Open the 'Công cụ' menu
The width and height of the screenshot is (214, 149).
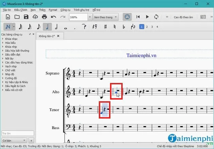click(66, 10)
